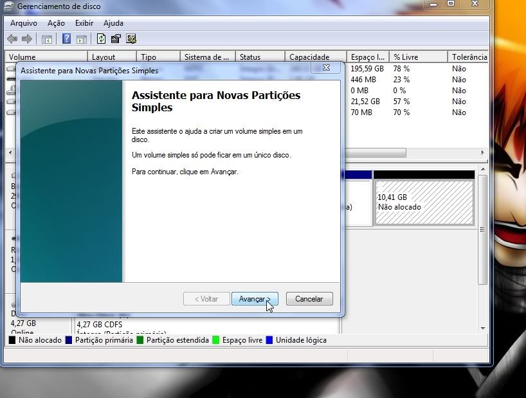
Task: Open Help via the question mark icon
Action: pos(66,39)
